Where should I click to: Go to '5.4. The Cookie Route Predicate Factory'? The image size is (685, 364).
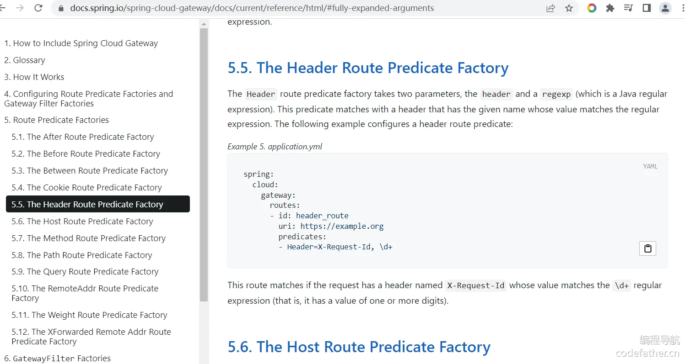tap(87, 188)
